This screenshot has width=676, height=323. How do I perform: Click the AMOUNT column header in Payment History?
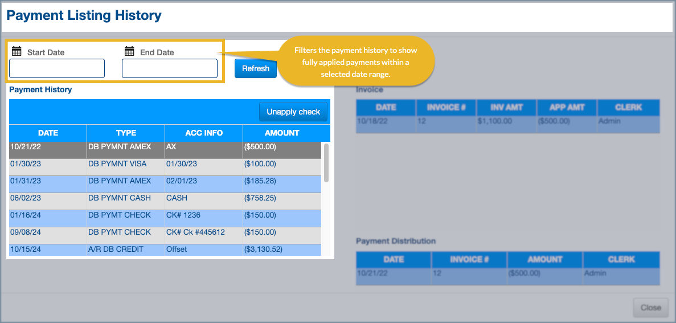[282, 133]
